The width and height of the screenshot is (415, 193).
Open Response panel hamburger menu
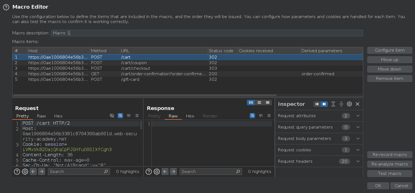point(269,116)
